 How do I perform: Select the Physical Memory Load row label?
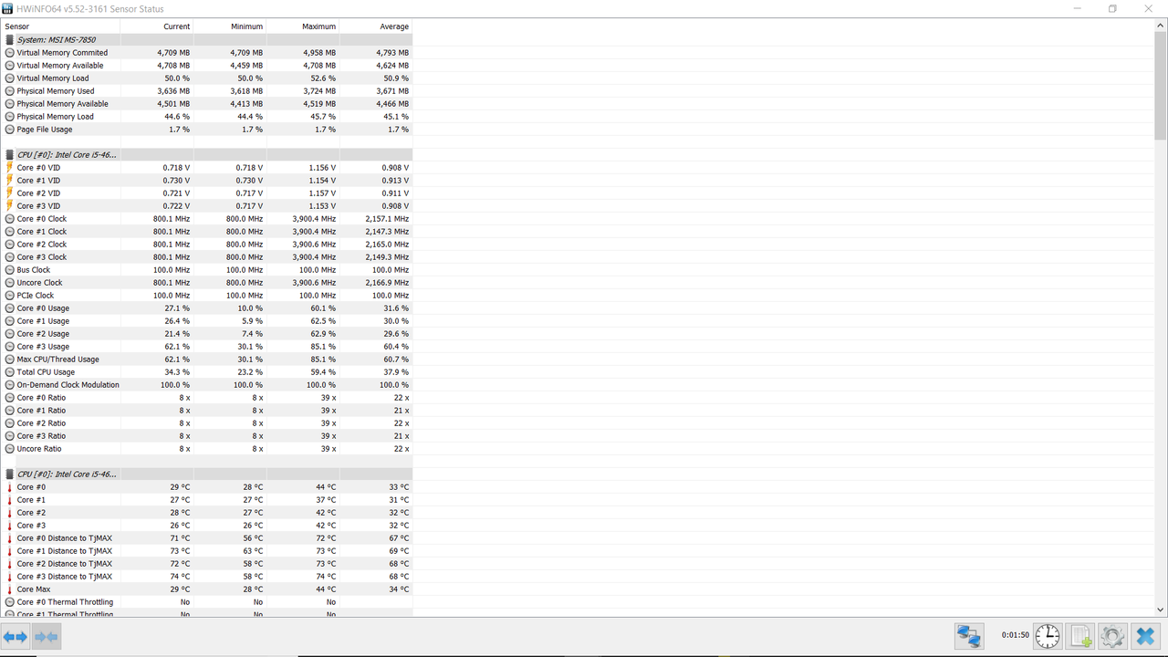coord(55,117)
